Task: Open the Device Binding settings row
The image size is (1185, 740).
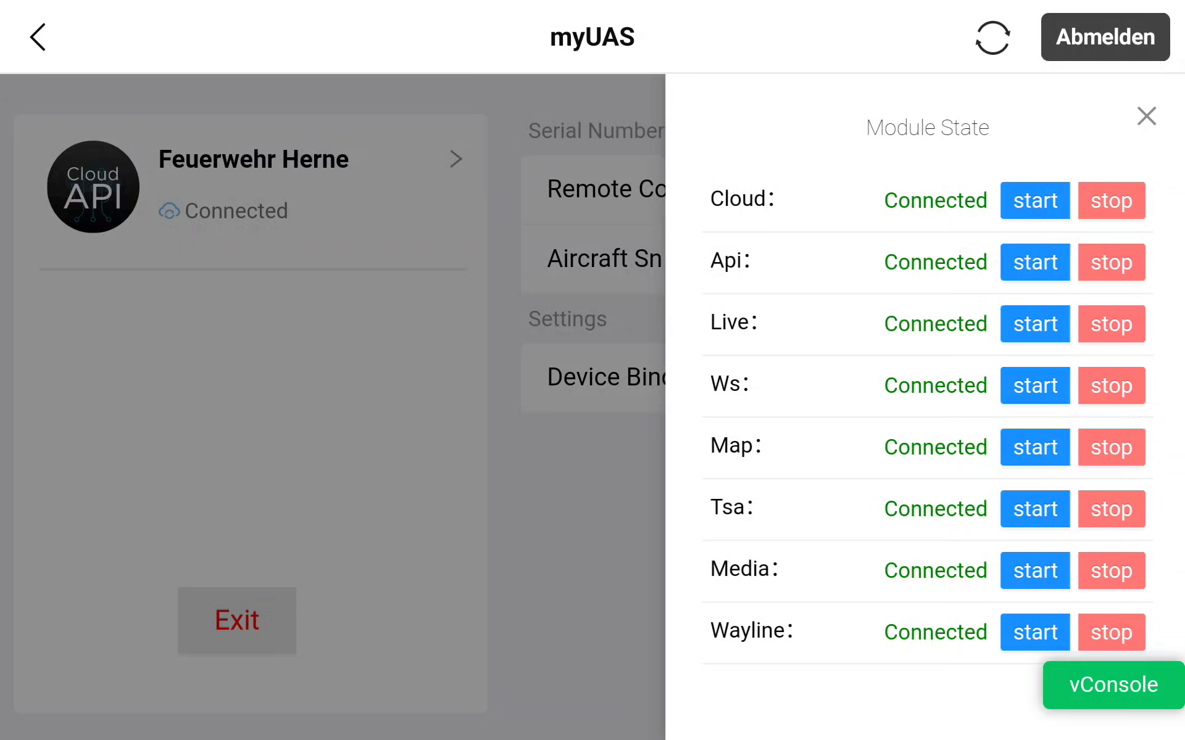Action: click(x=594, y=377)
